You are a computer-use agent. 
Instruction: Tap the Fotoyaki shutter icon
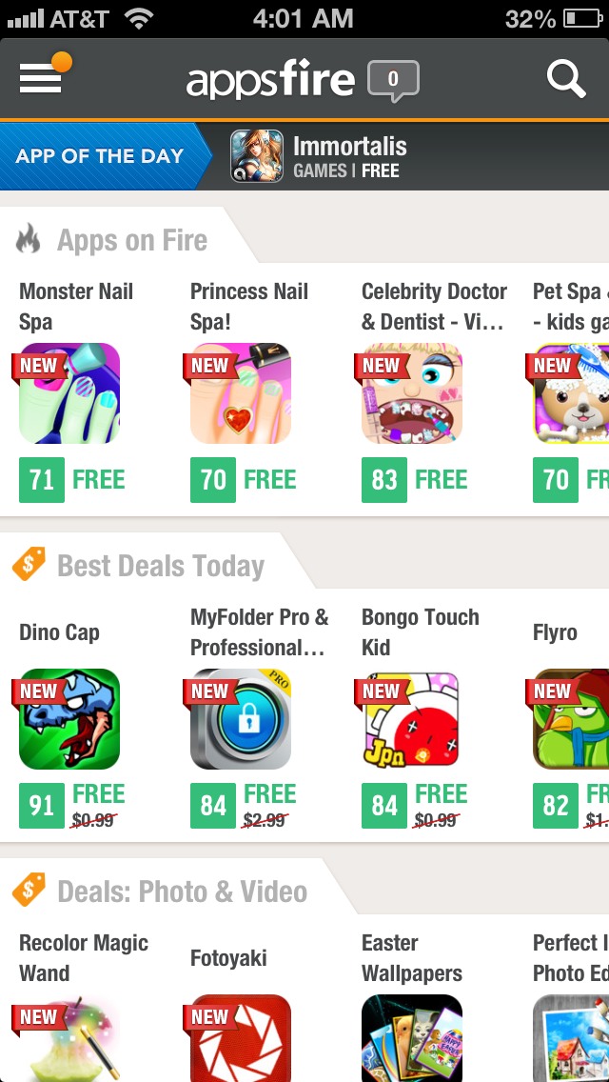241,1038
